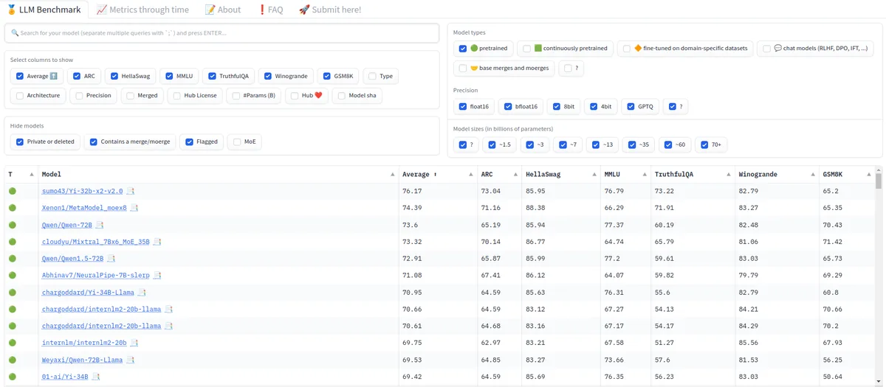Click the model search input field
The height and width of the screenshot is (387, 886).
221,33
